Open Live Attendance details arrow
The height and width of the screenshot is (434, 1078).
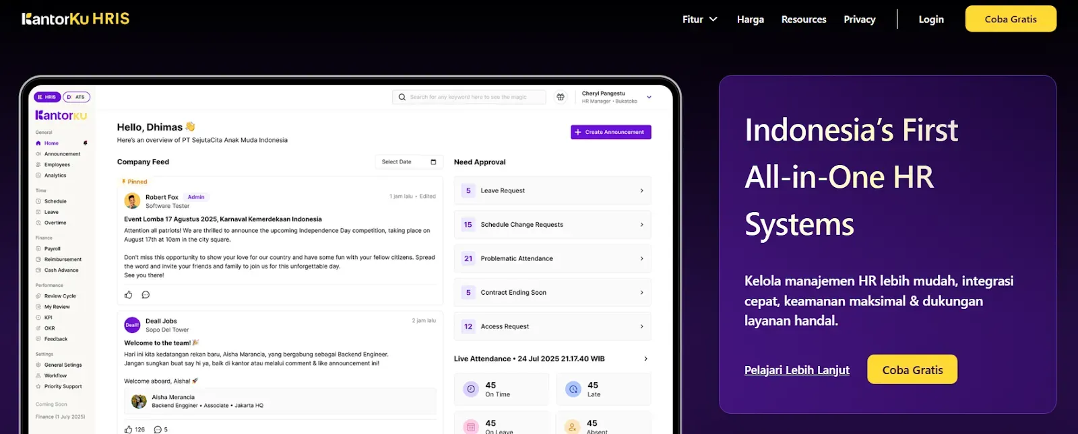pyautogui.click(x=645, y=359)
